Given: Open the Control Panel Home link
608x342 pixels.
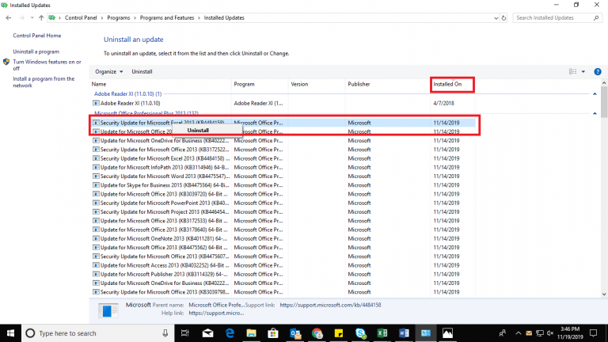Looking at the screenshot, I should (x=36, y=36).
